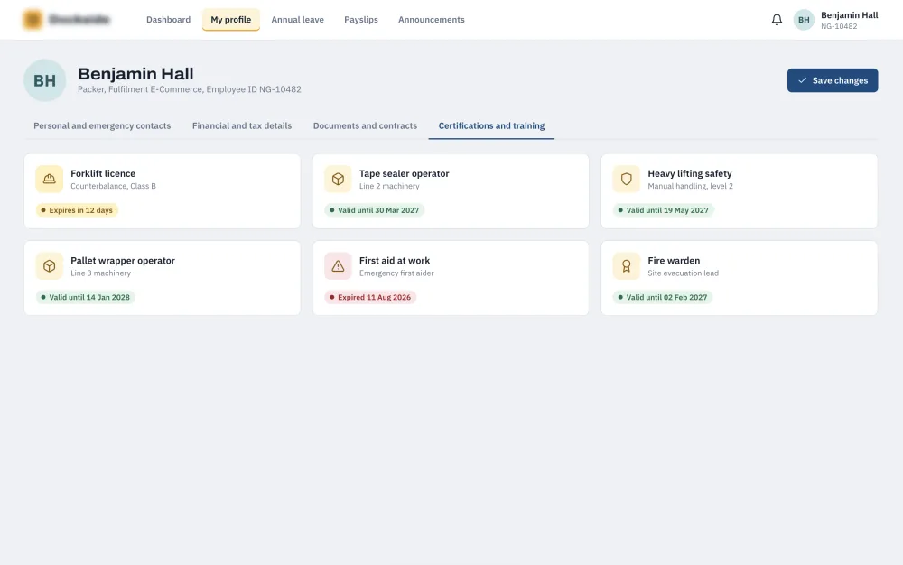Click 'Emergency first aider' subtitle

396,273
